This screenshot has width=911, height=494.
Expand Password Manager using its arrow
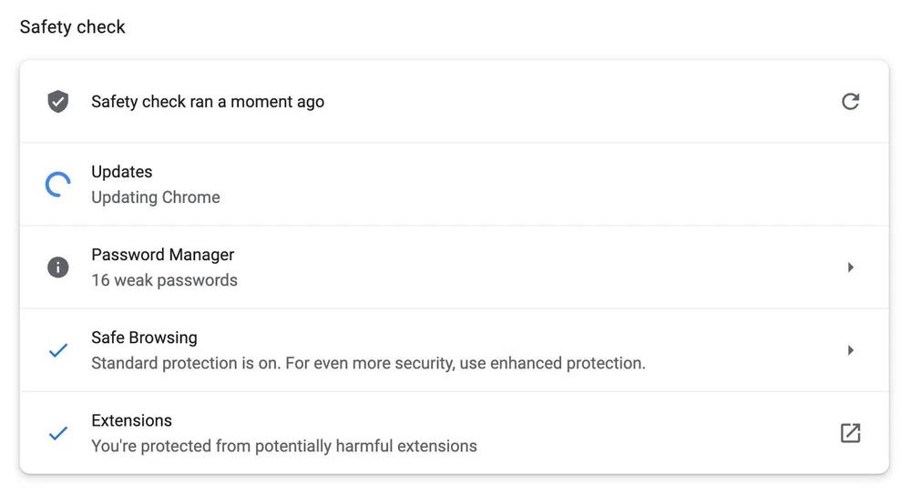850,267
